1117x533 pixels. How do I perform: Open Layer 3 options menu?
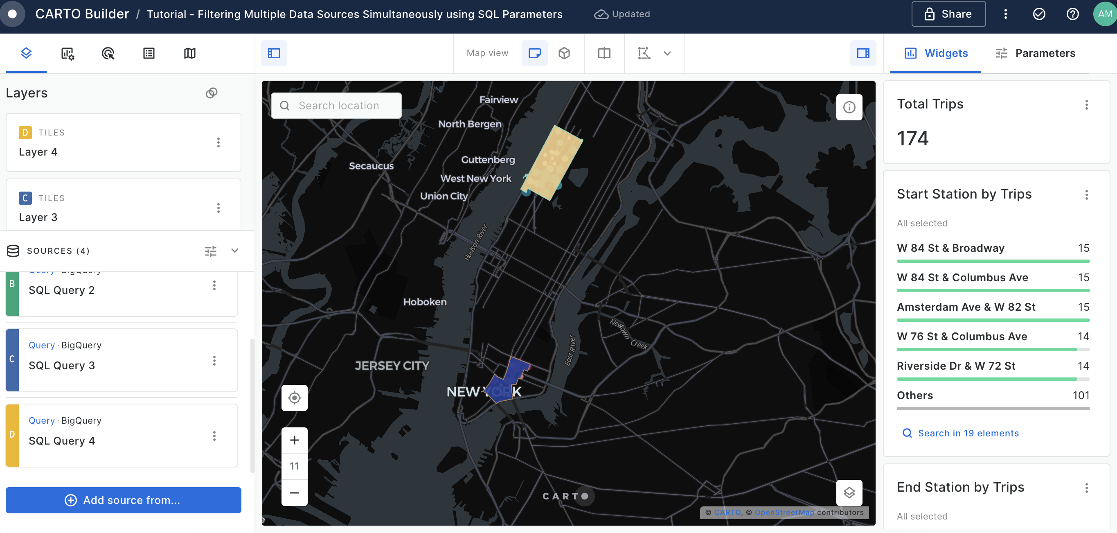(x=218, y=208)
